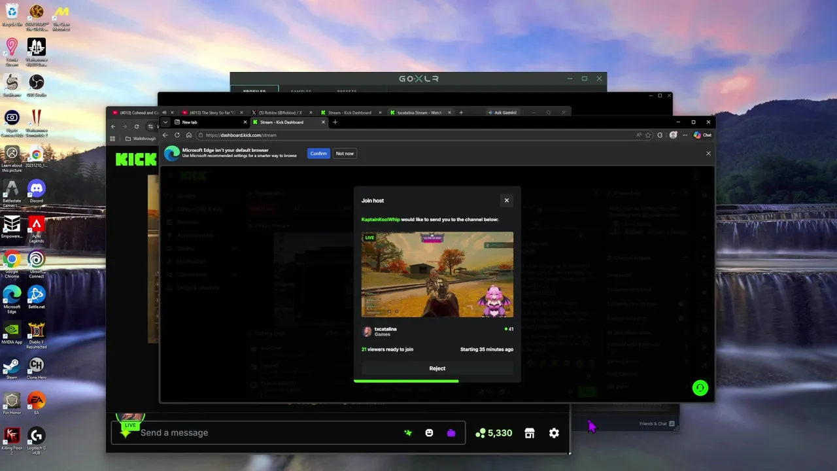Open the EA desktop shortcut

tap(36, 403)
